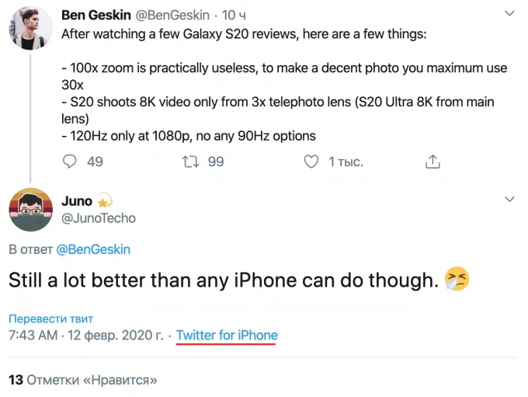Image resolution: width=528 pixels, height=397 pixels.
Task: Open Juno's profile avatar
Action: [x=31, y=209]
